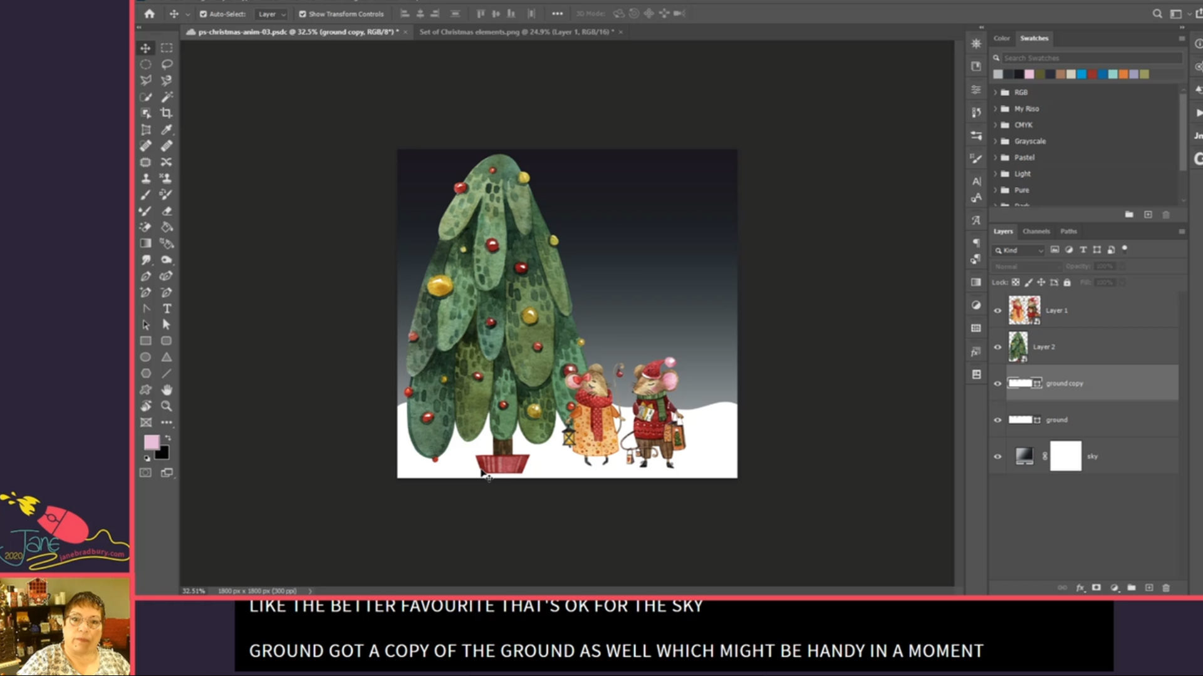The height and width of the screenshot is (676, 1203).
Task: Hide Layer 2 visibility eye
Action: pos(998,347)
